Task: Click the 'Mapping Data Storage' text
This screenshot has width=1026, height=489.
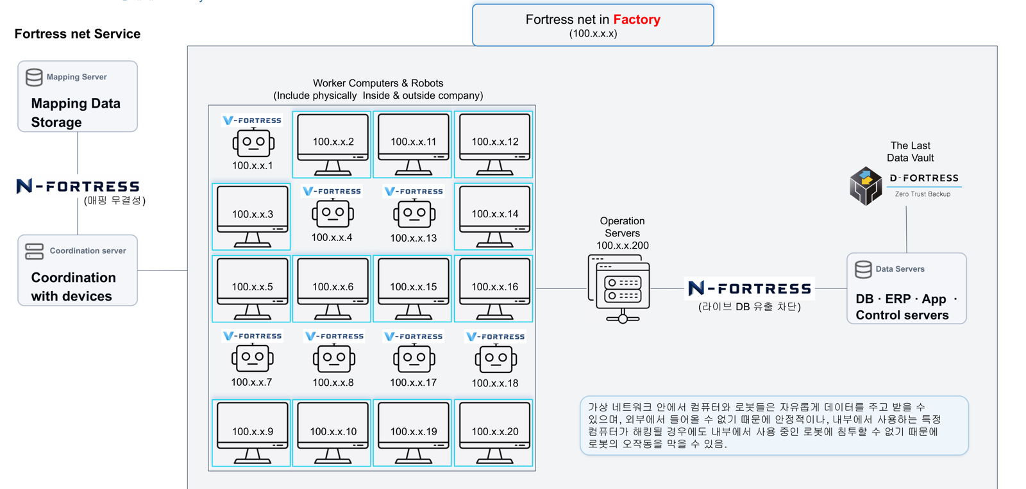Action: pyautogui.click(x=76, y=113)
